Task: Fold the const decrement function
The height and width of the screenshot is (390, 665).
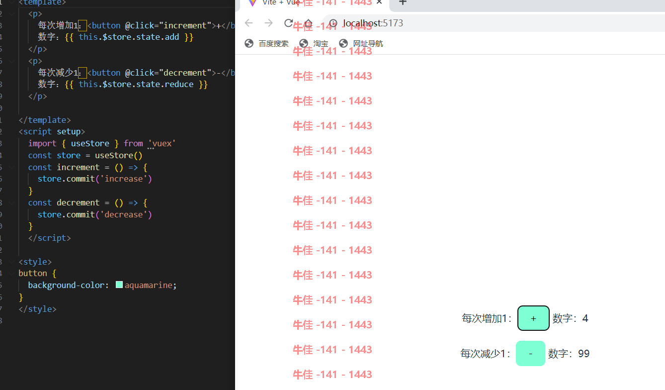Action: coord(12,202)
